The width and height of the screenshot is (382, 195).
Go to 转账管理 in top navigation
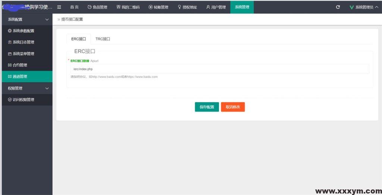[x=158, y=7]
